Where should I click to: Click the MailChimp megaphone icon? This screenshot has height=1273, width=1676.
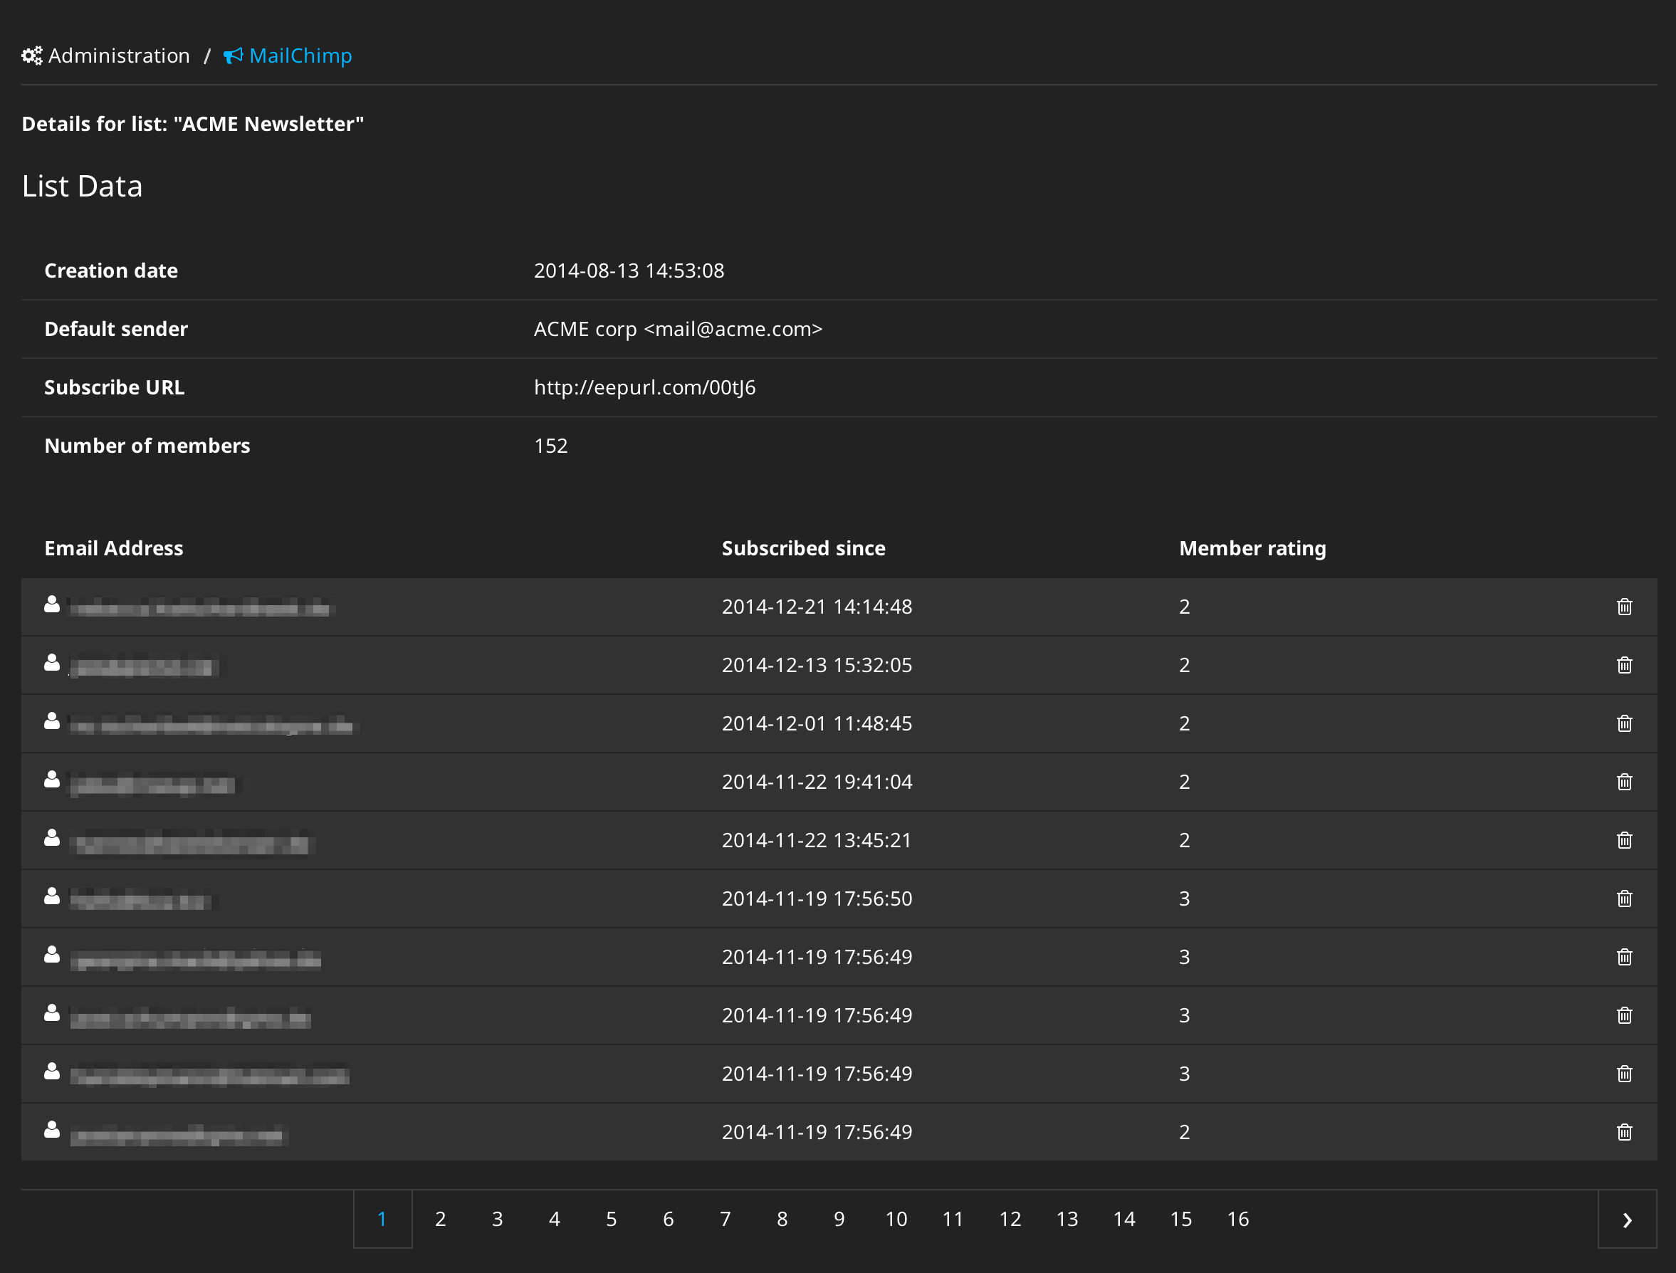click(234, 56)
